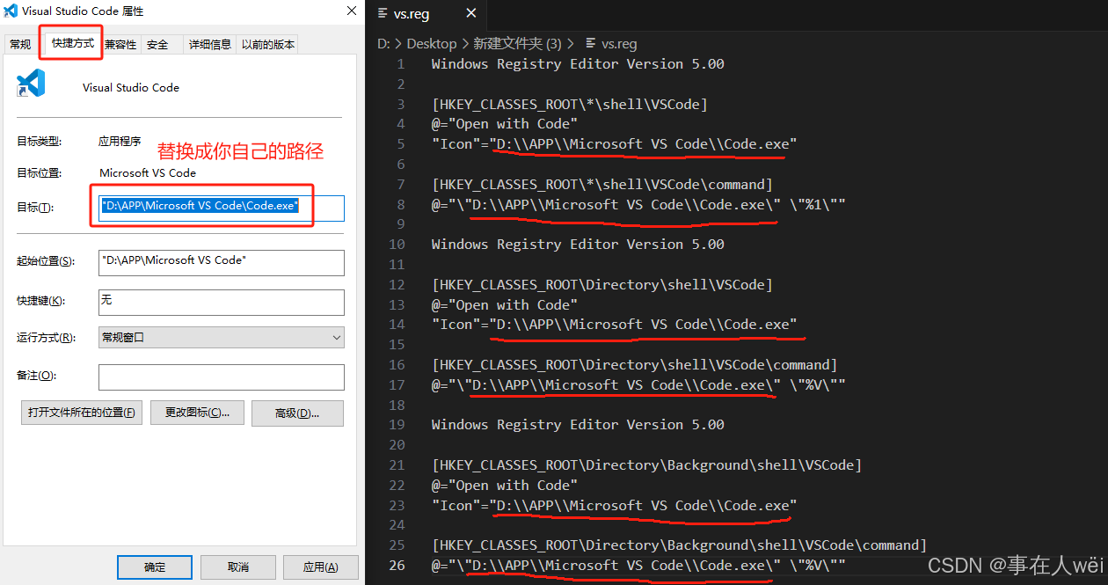The image size is (1108, 585).
Task: Click line 16 Directory\shell\VSCode\command key
Action: click(x=635, y=365)
